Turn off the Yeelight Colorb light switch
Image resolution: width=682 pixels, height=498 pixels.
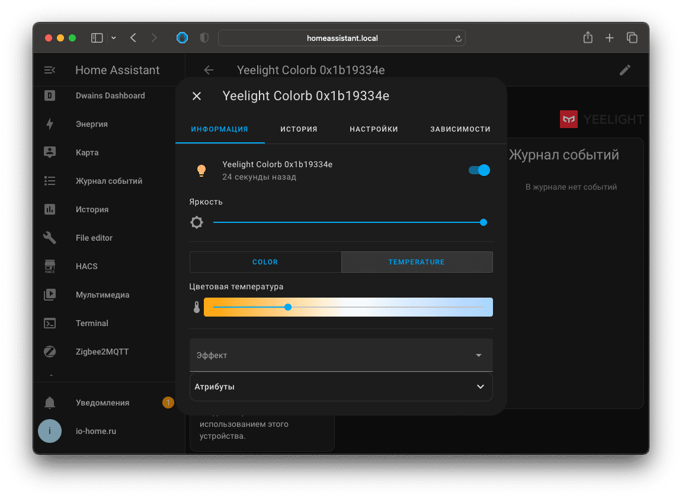[479, 170]
